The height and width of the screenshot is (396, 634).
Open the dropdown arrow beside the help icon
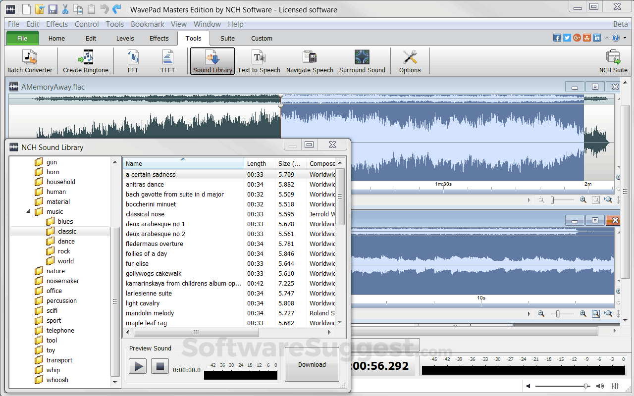click(x=625, y=38)
